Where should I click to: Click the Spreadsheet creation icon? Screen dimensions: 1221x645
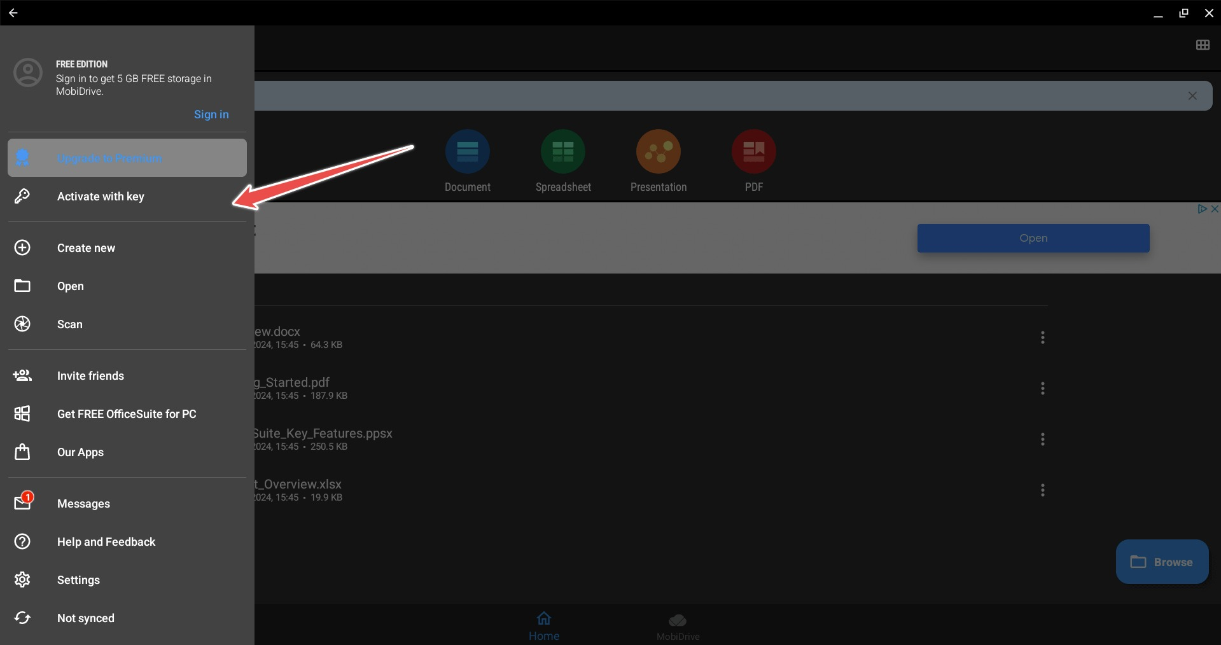562,151
